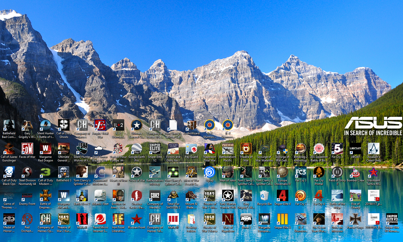Open the Enemy Front shortcut

pos(27,196)
